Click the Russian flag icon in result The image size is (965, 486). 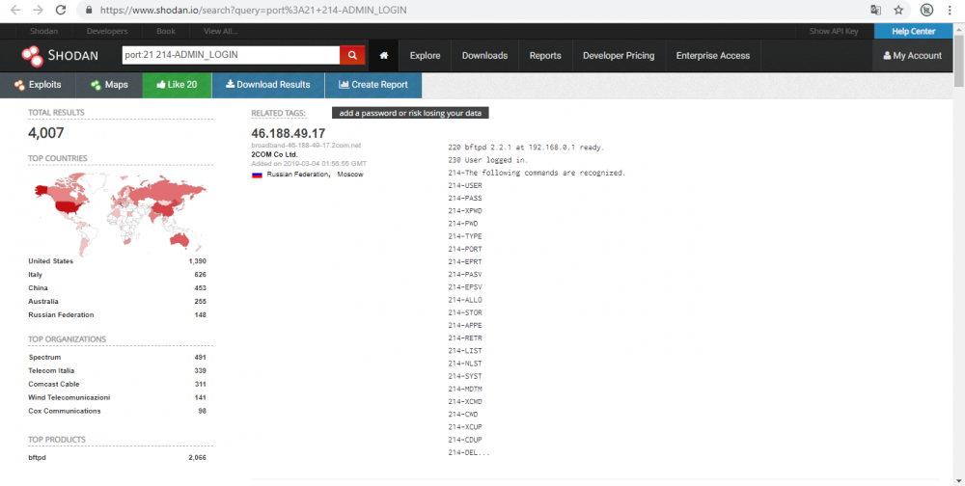point(257,175)
